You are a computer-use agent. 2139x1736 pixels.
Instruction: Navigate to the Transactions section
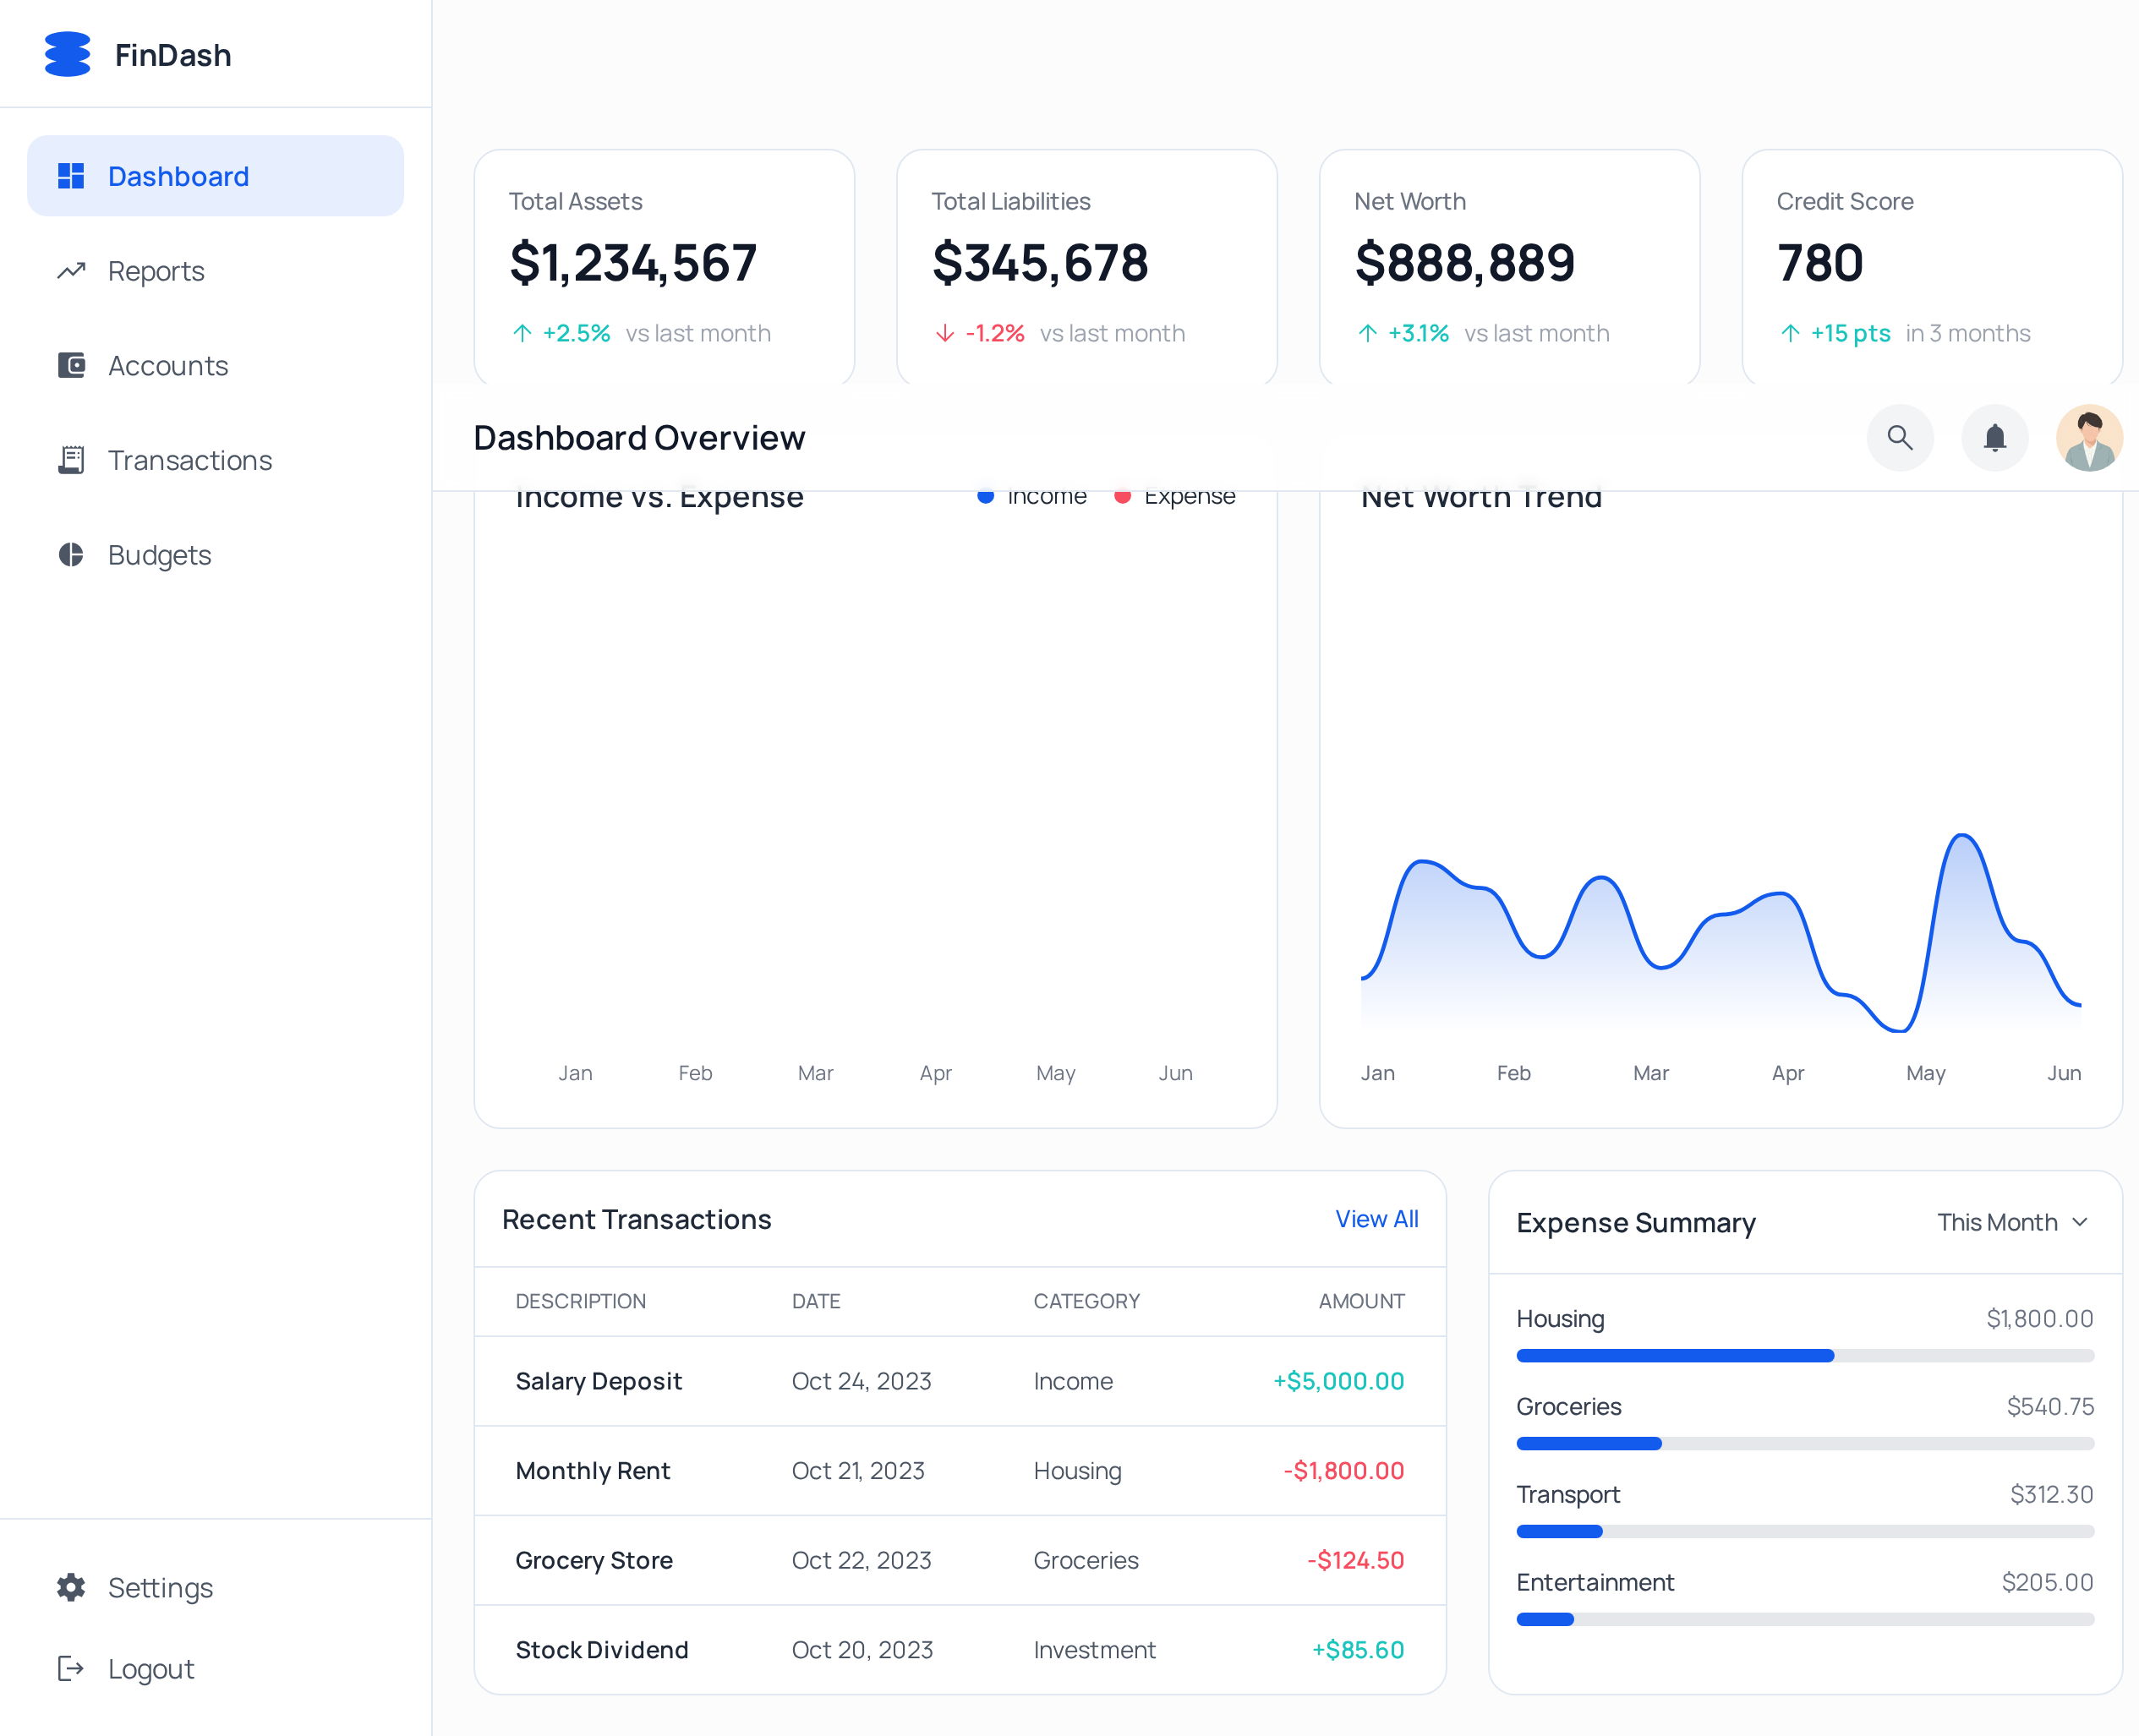click(189, 459)
